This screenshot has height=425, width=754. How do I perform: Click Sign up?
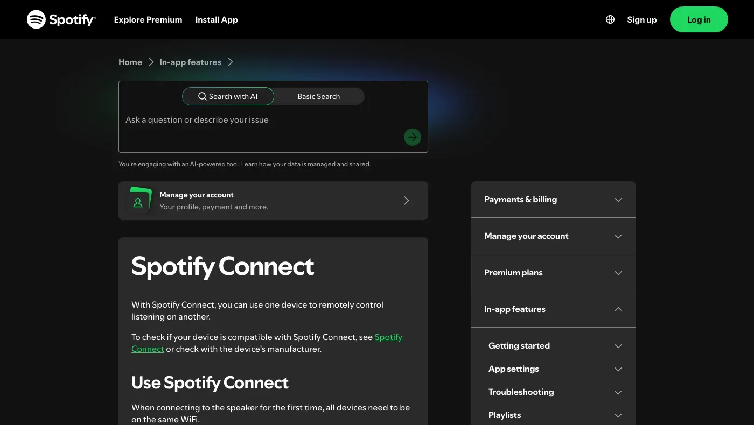click(642, 19)
